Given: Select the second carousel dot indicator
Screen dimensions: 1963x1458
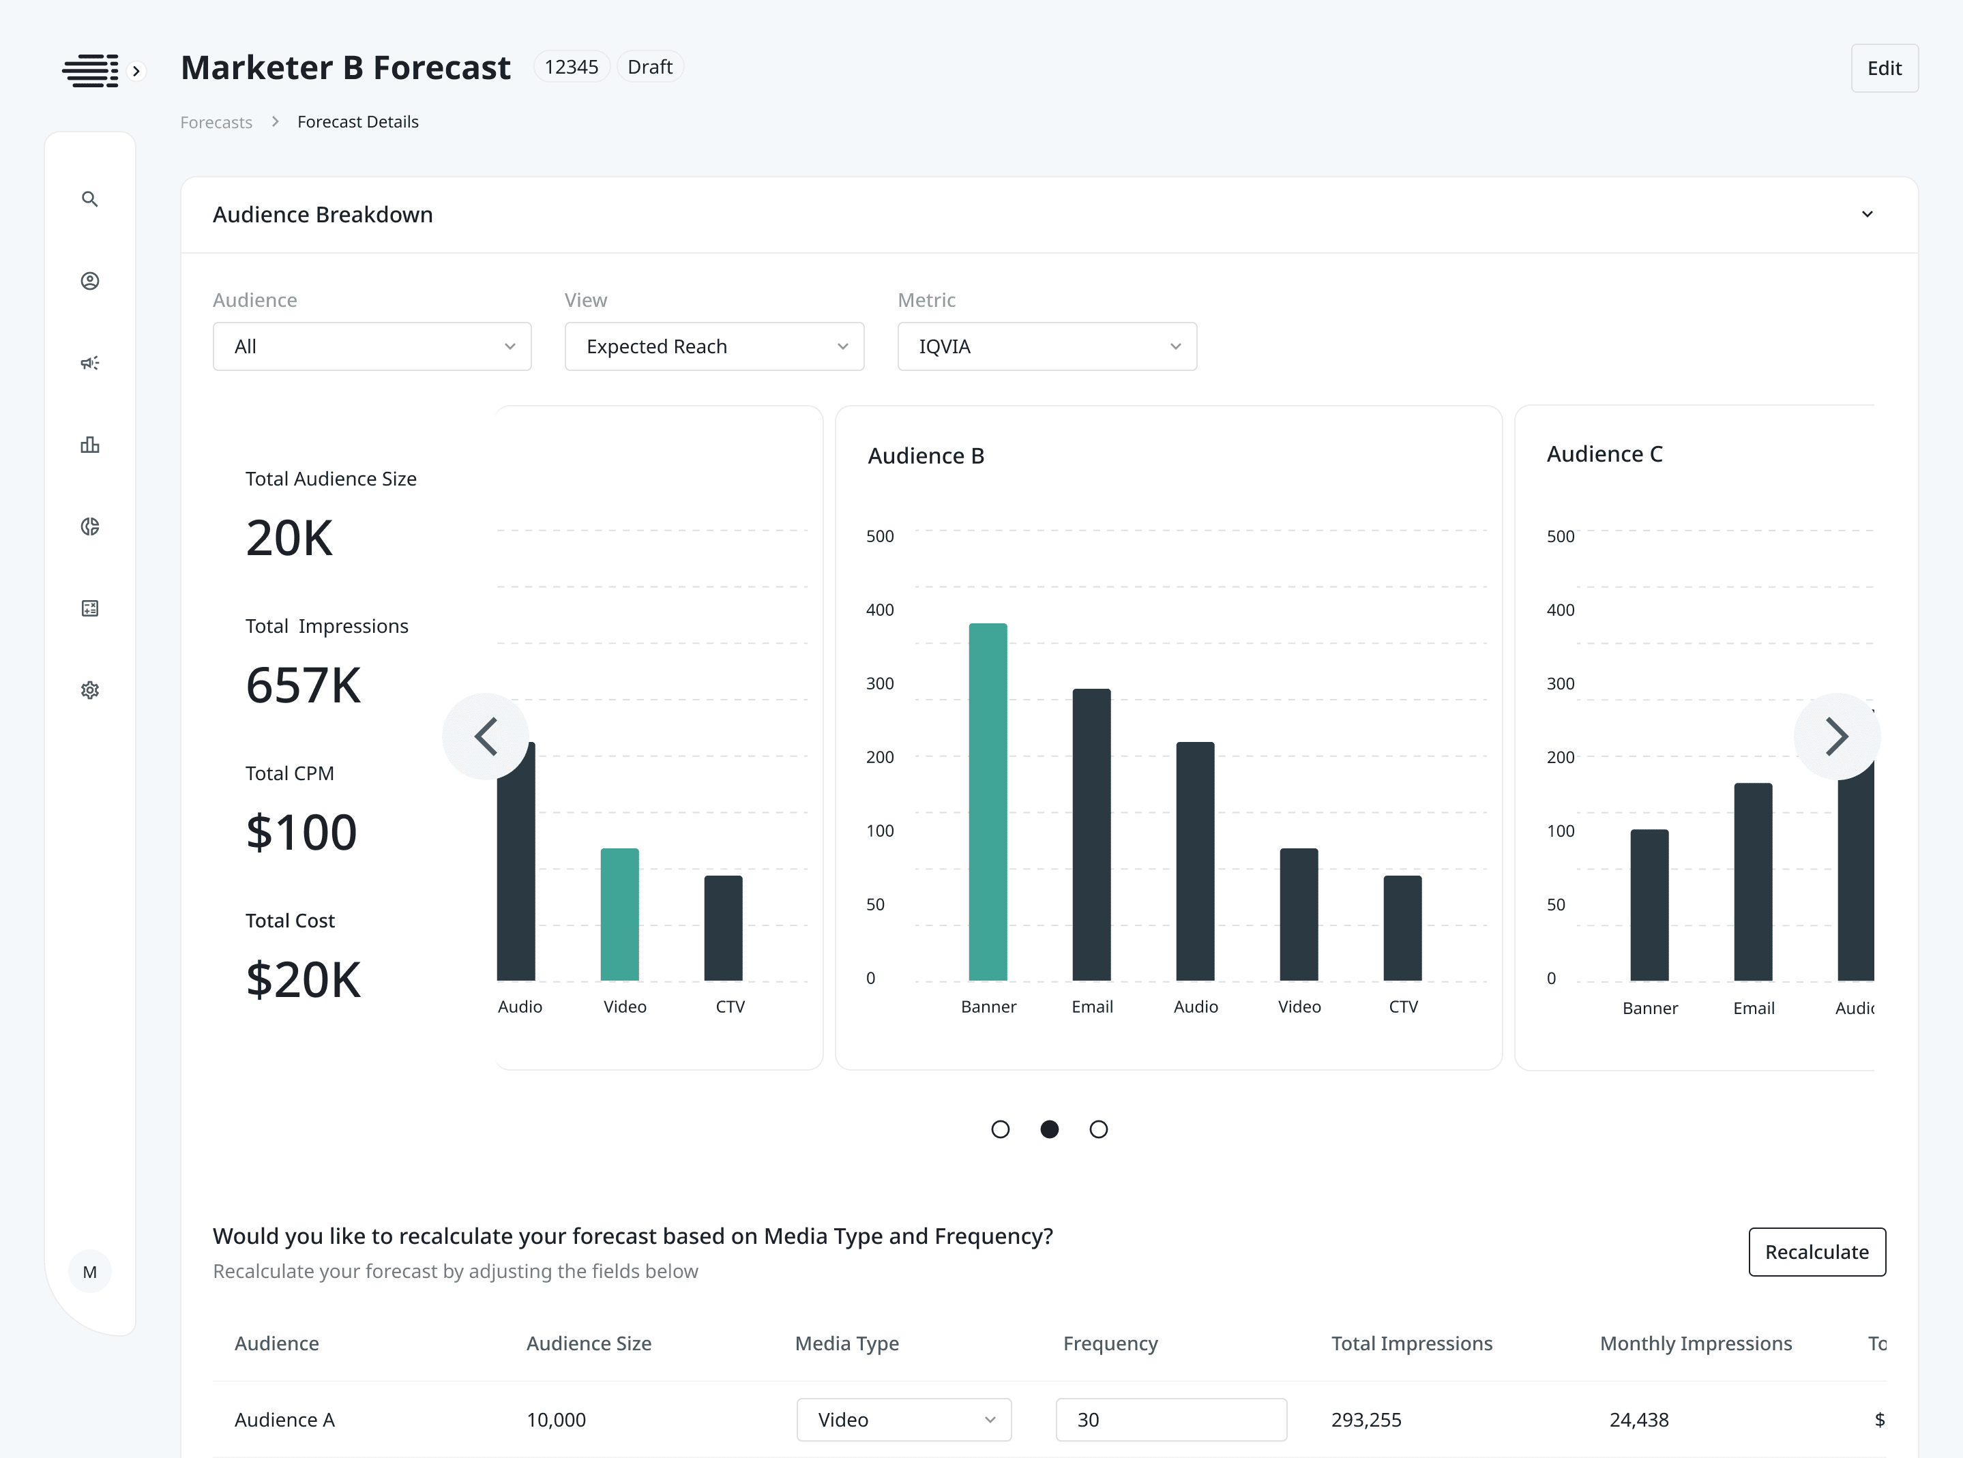Looking at the screenshot, I should (x=1048, y=1129).
